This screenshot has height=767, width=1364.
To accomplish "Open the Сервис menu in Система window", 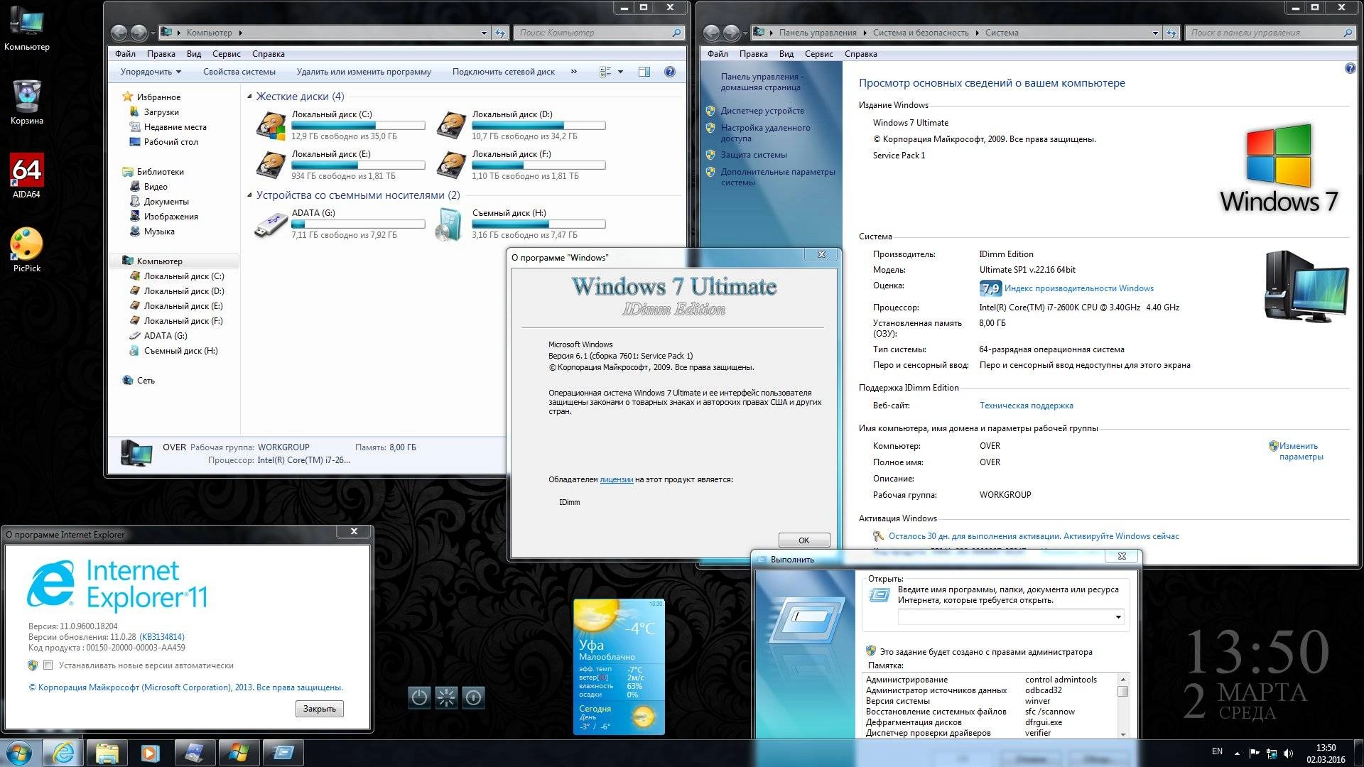I will coord(818,54).
